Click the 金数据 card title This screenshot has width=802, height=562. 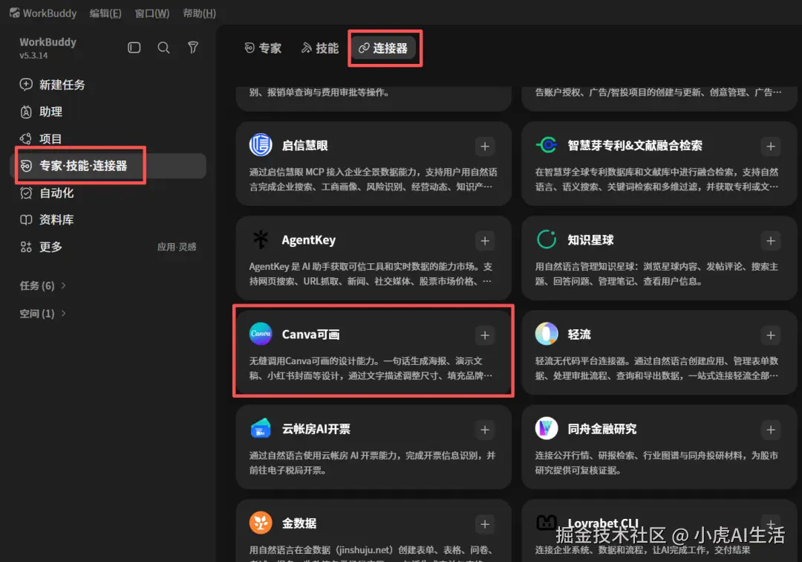[x=299, y=523]
